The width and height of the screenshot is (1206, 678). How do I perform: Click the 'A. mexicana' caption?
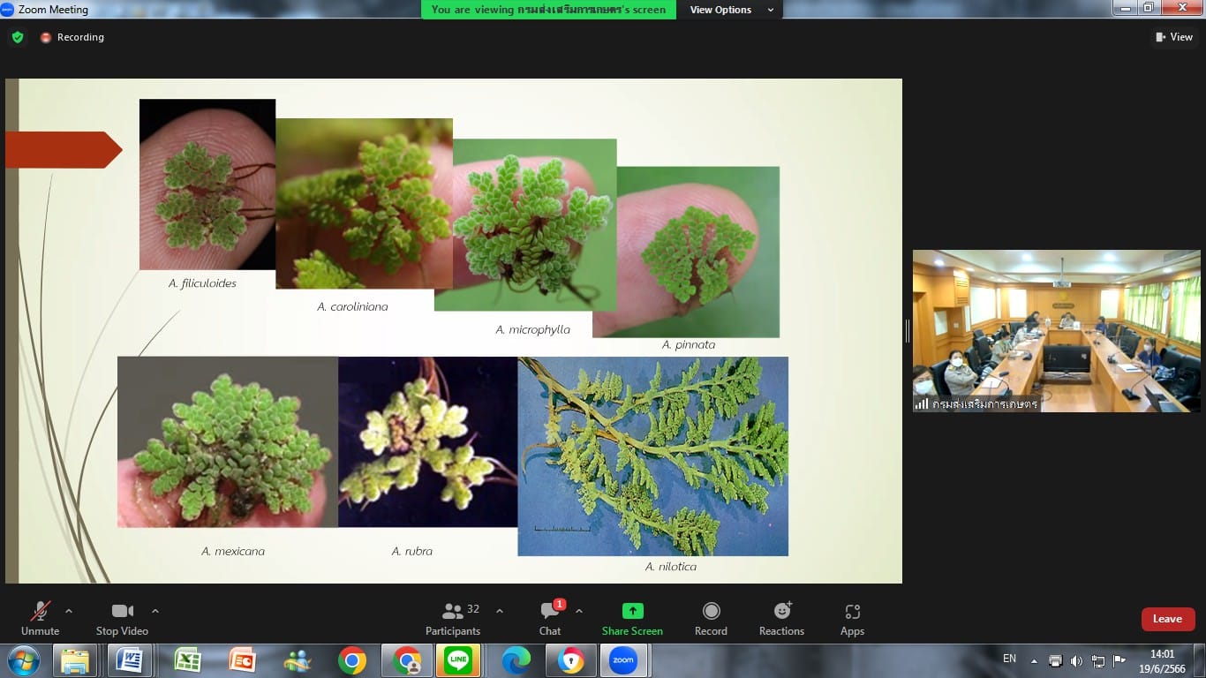(x=233, y=551)
